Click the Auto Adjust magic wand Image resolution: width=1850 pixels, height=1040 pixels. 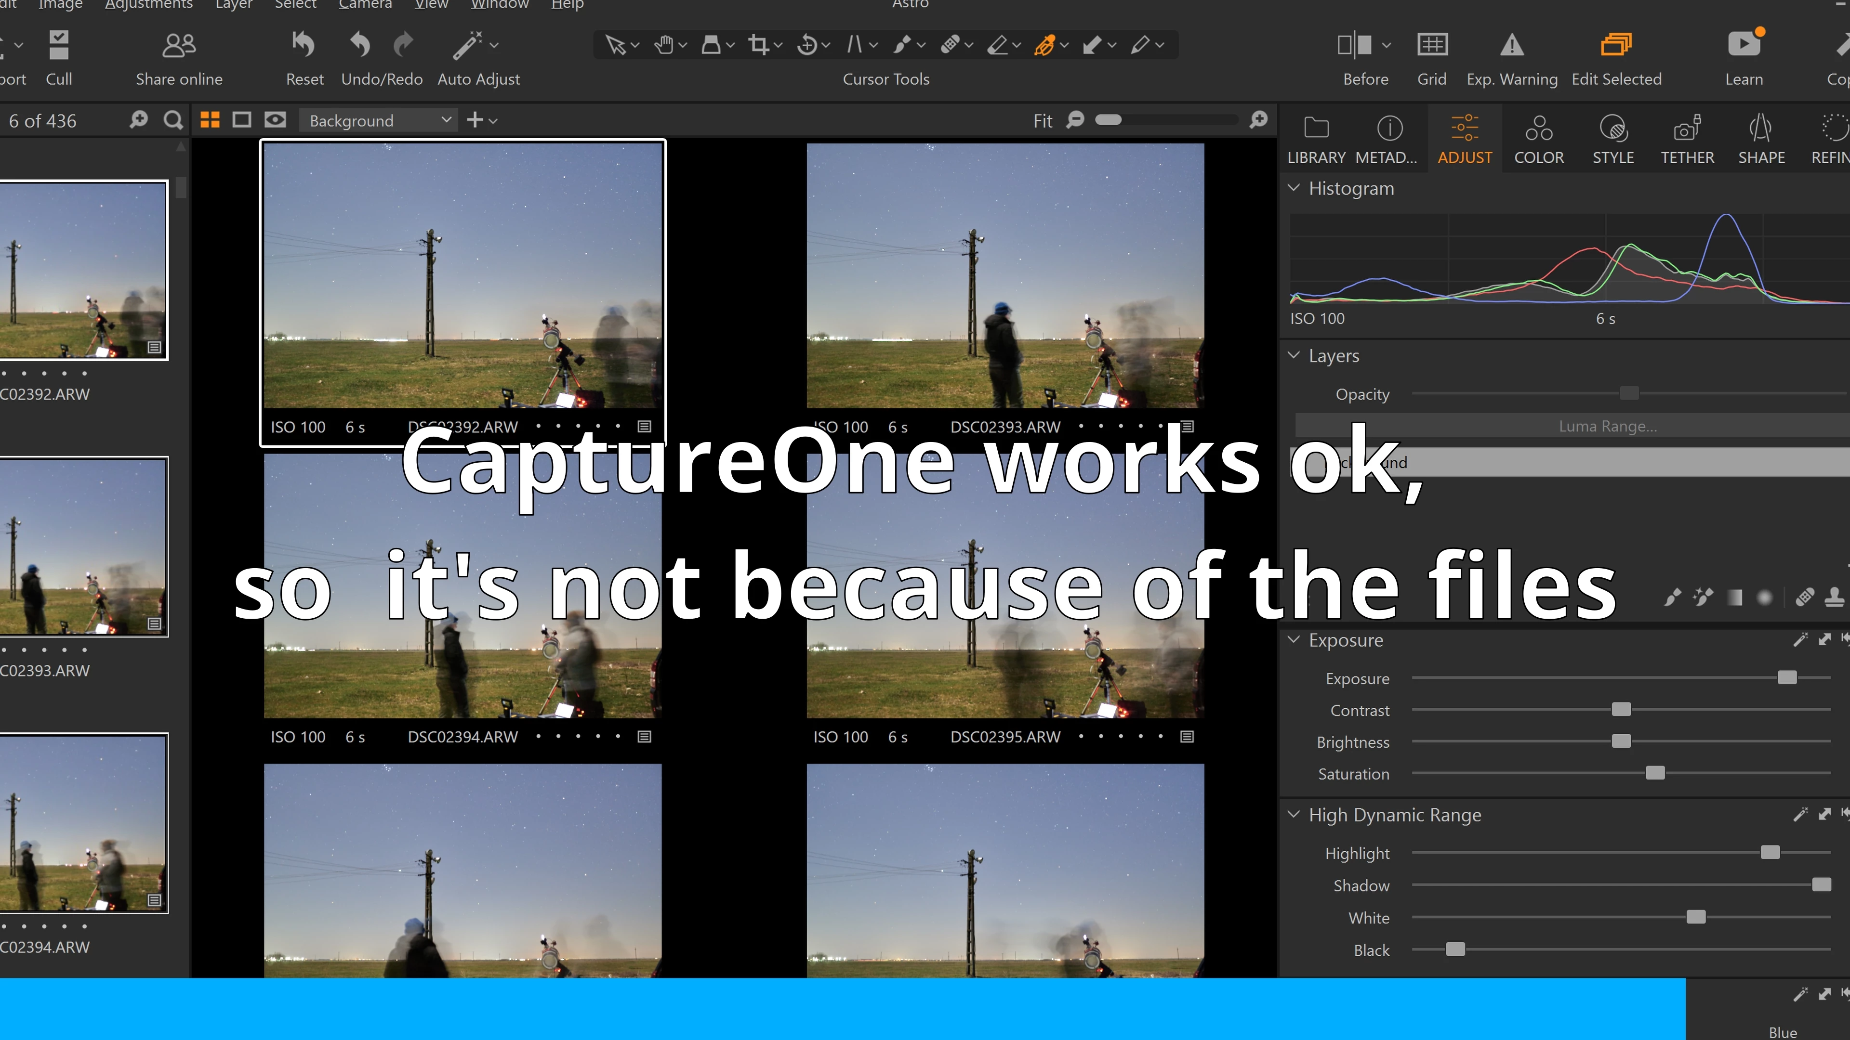[467, 45]
